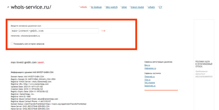
Task: Click the red arrow submit button
Action: 103,31
